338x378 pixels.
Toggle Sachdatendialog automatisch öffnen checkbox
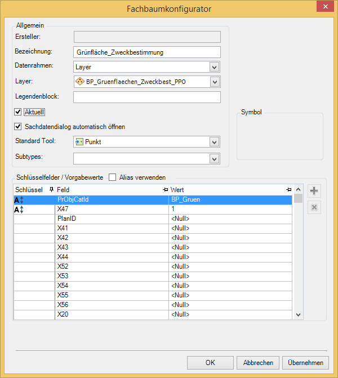(18, 126)
